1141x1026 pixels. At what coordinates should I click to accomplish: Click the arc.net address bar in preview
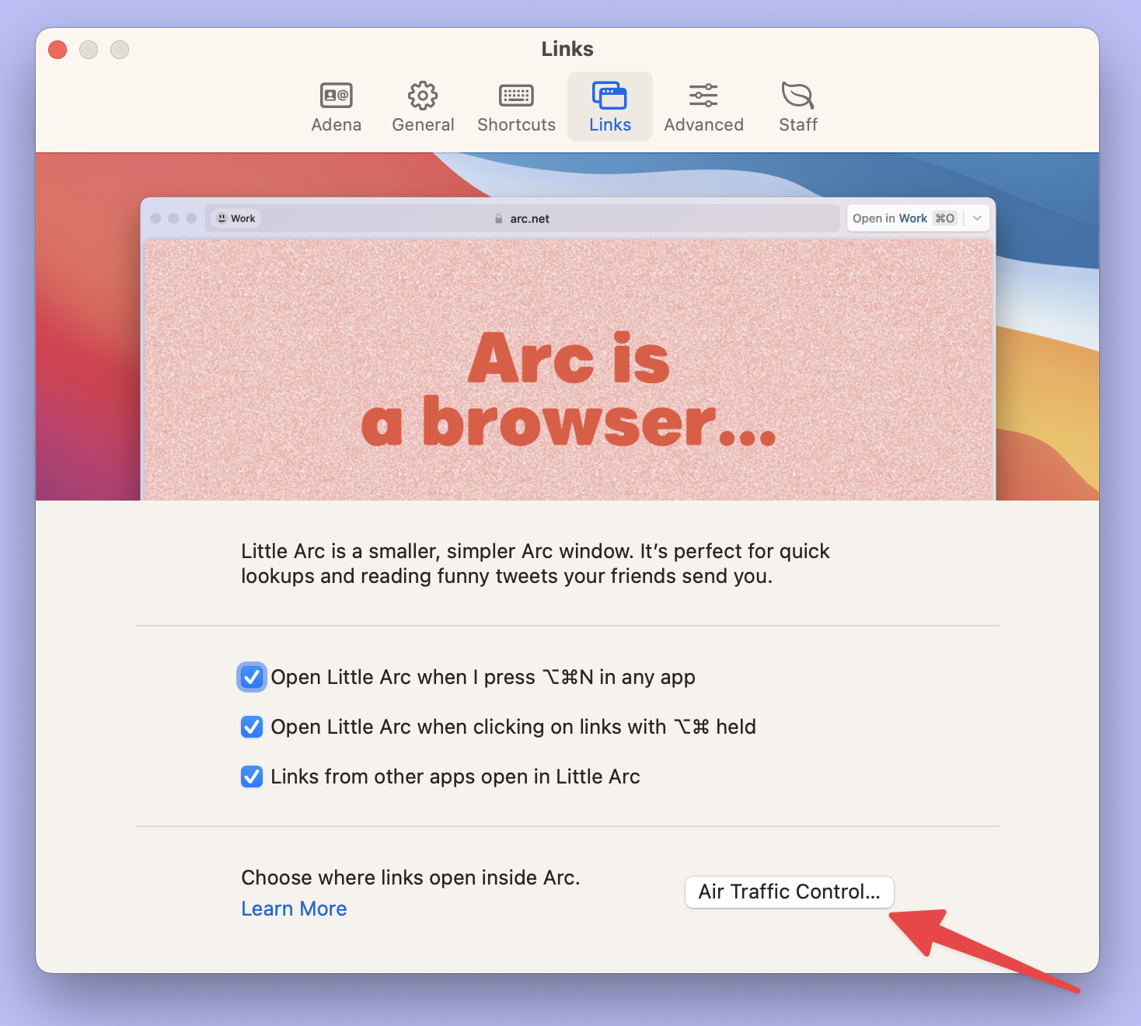522,218
